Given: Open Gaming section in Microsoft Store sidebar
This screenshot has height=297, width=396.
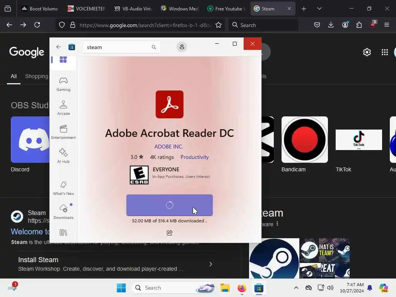Looking at the screenshot, I should tap(63, 84).
